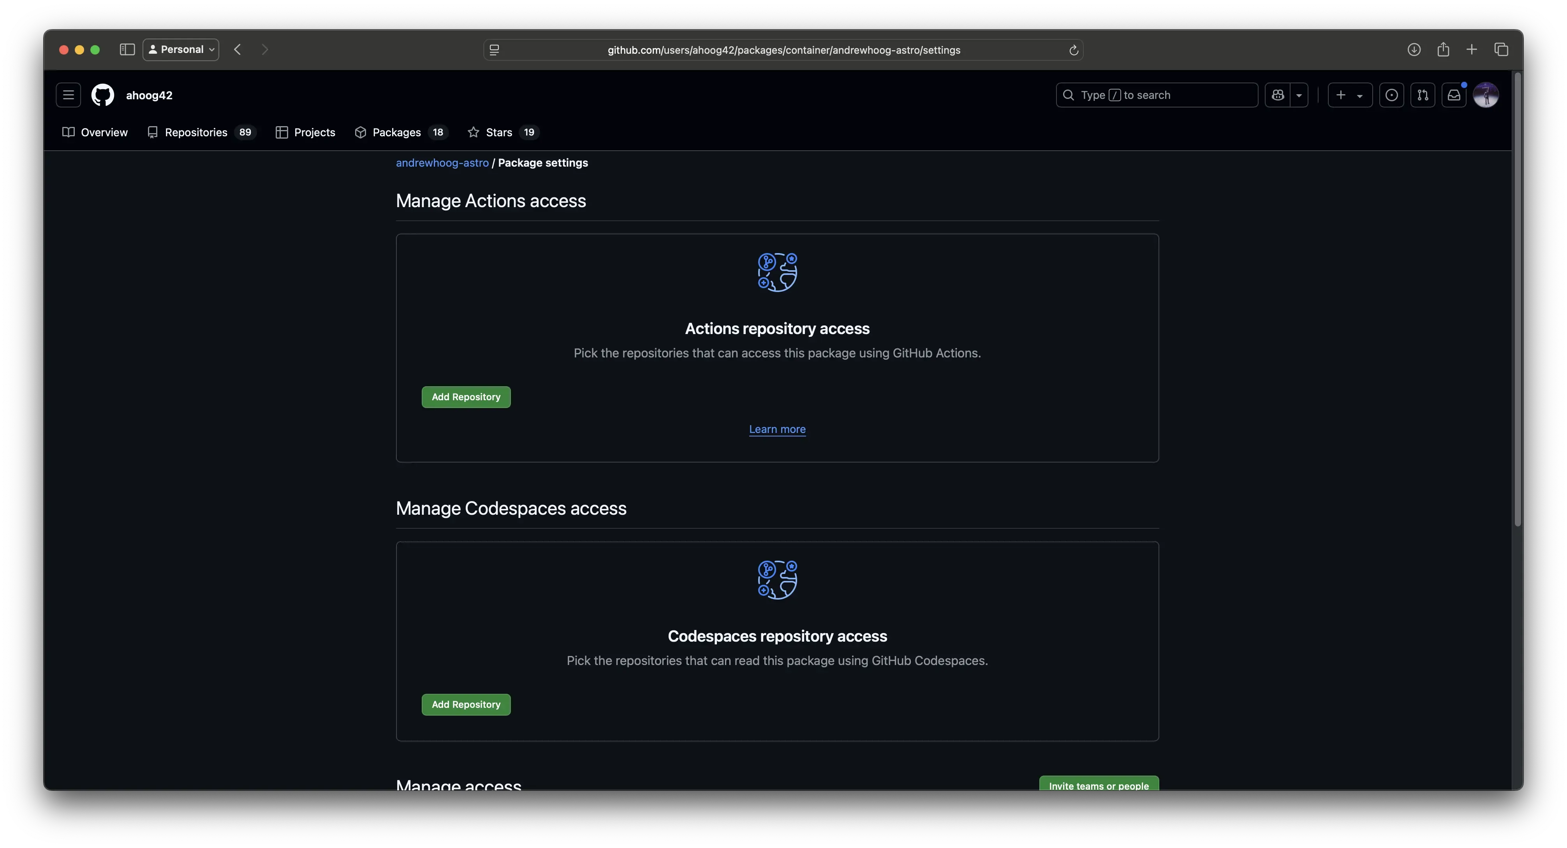1567x848 pixels.
Task: Open the page settings icon in address bar
Action: coord(494,50)
